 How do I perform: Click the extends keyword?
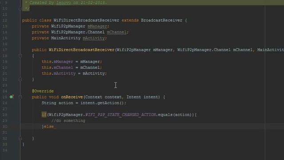[130, 20]
